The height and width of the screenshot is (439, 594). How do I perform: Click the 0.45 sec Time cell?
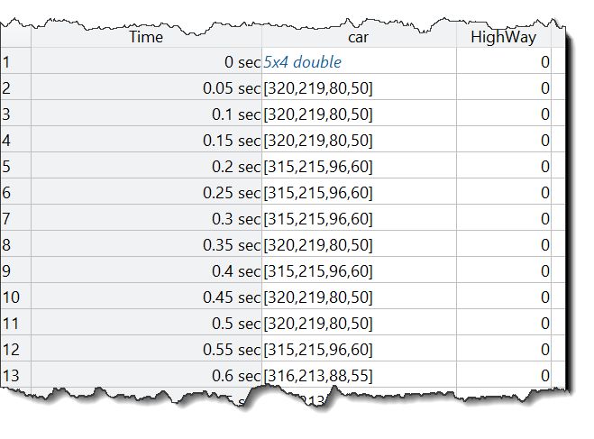tap(146, 297)
